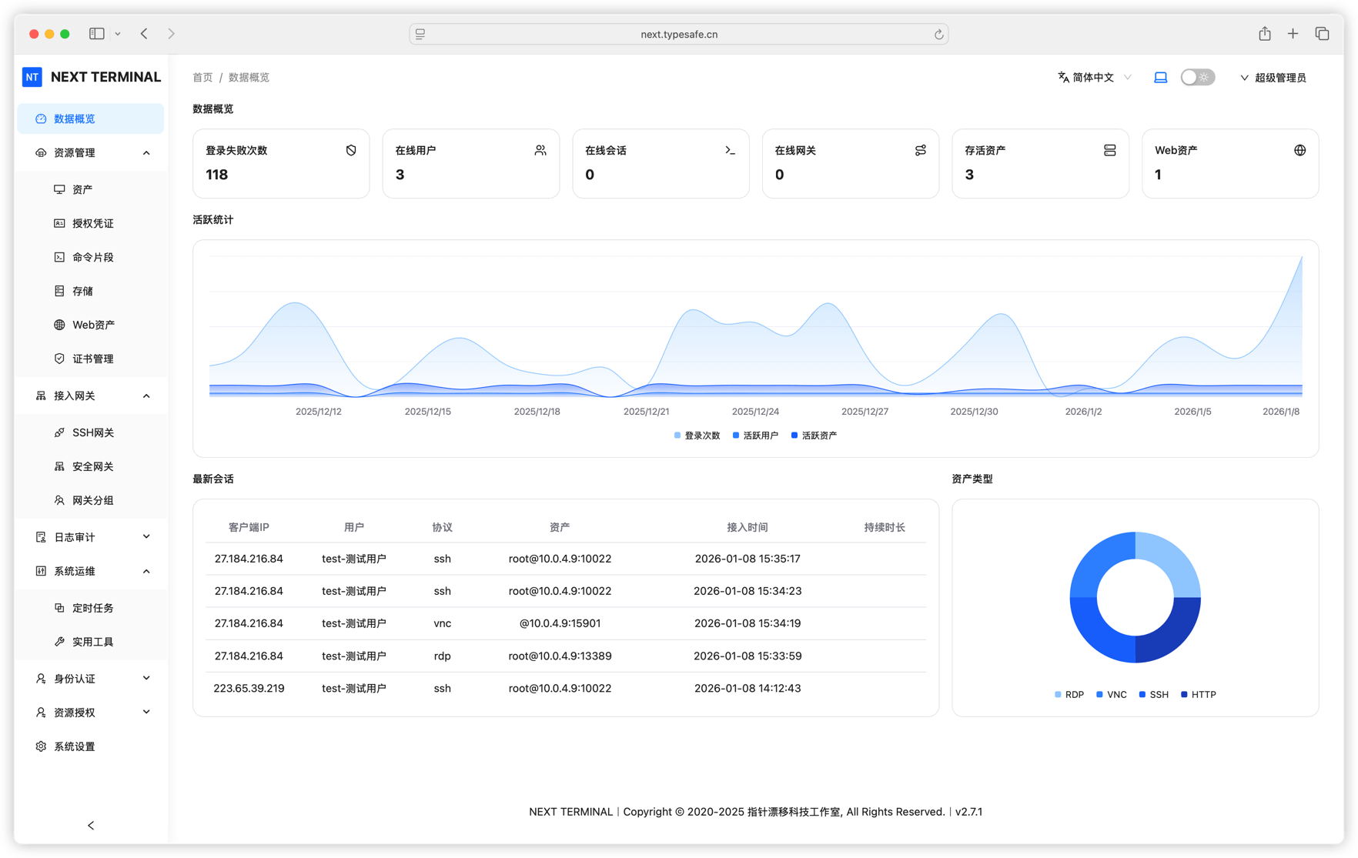Viewport: 1358px width, 858px height.
Task: Expand the 日志审计 menu section
Action: click(90, 536)
